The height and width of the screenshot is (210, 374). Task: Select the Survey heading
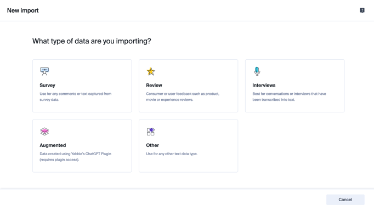47,86
